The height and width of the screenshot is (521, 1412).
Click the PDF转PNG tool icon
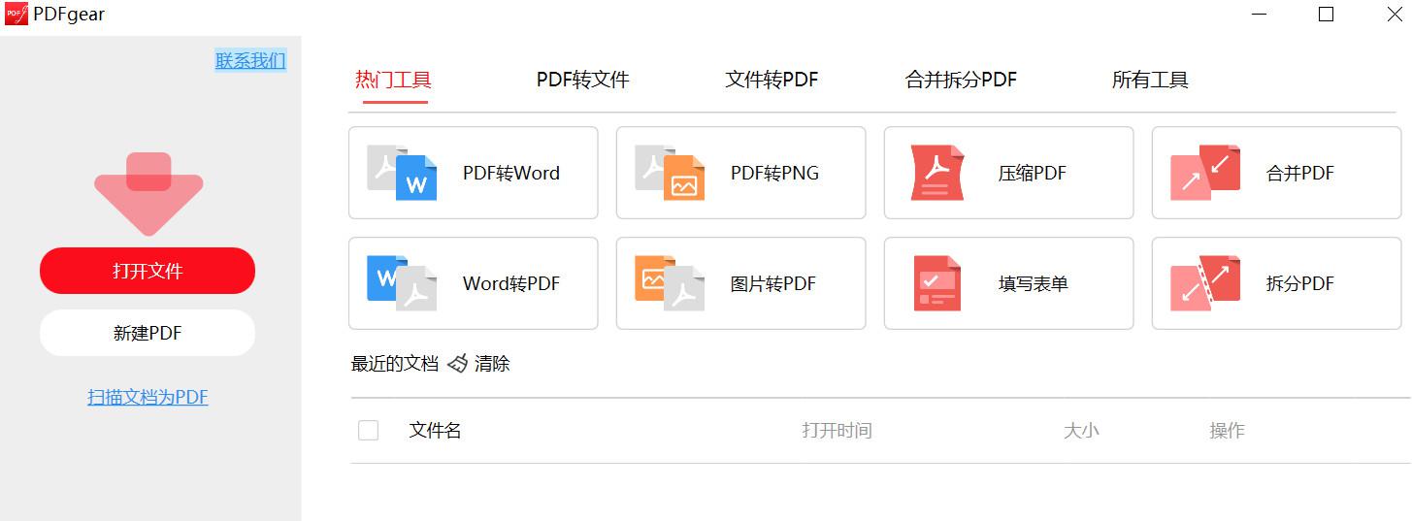click(x=670, y=174)
